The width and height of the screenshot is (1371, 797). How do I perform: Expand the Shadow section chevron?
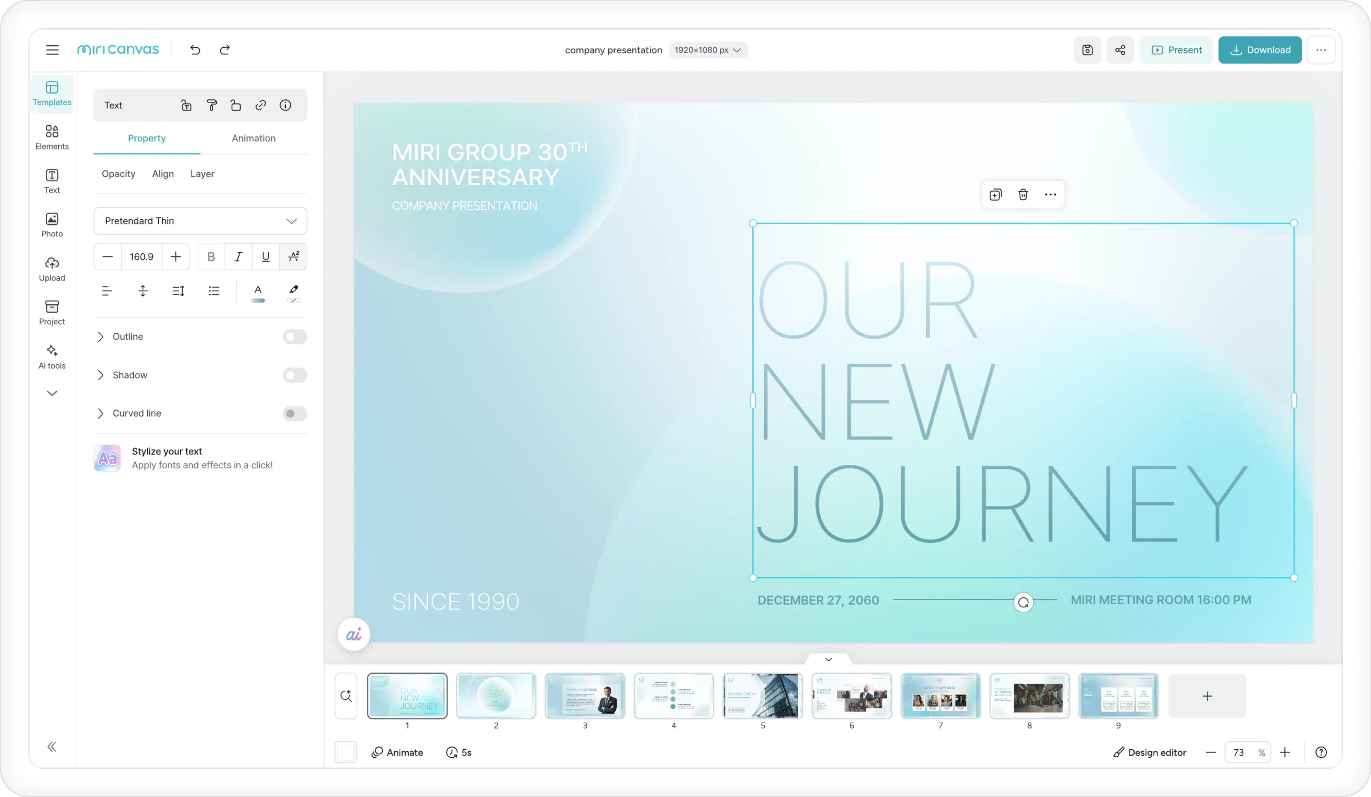point(100,375)
